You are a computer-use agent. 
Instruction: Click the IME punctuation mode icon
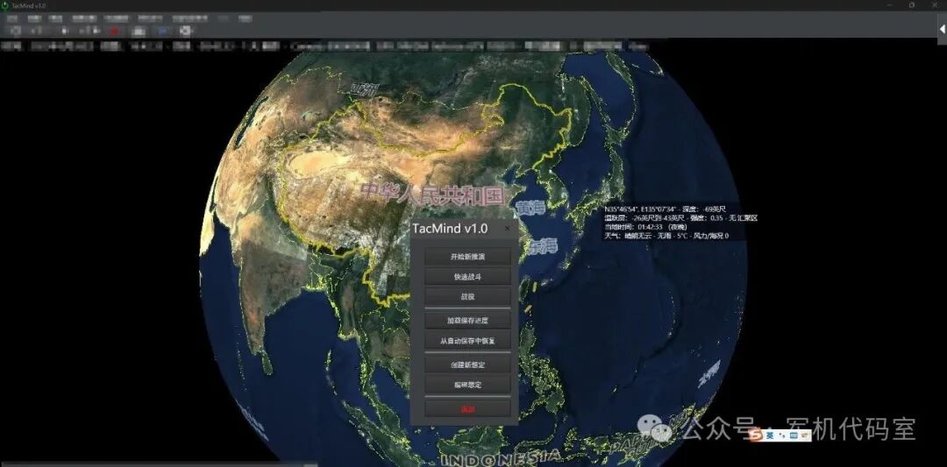click(x=782, y=435)
